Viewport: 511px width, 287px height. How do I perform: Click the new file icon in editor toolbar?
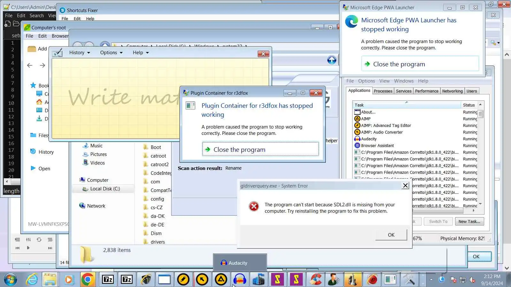pos(8,24)
